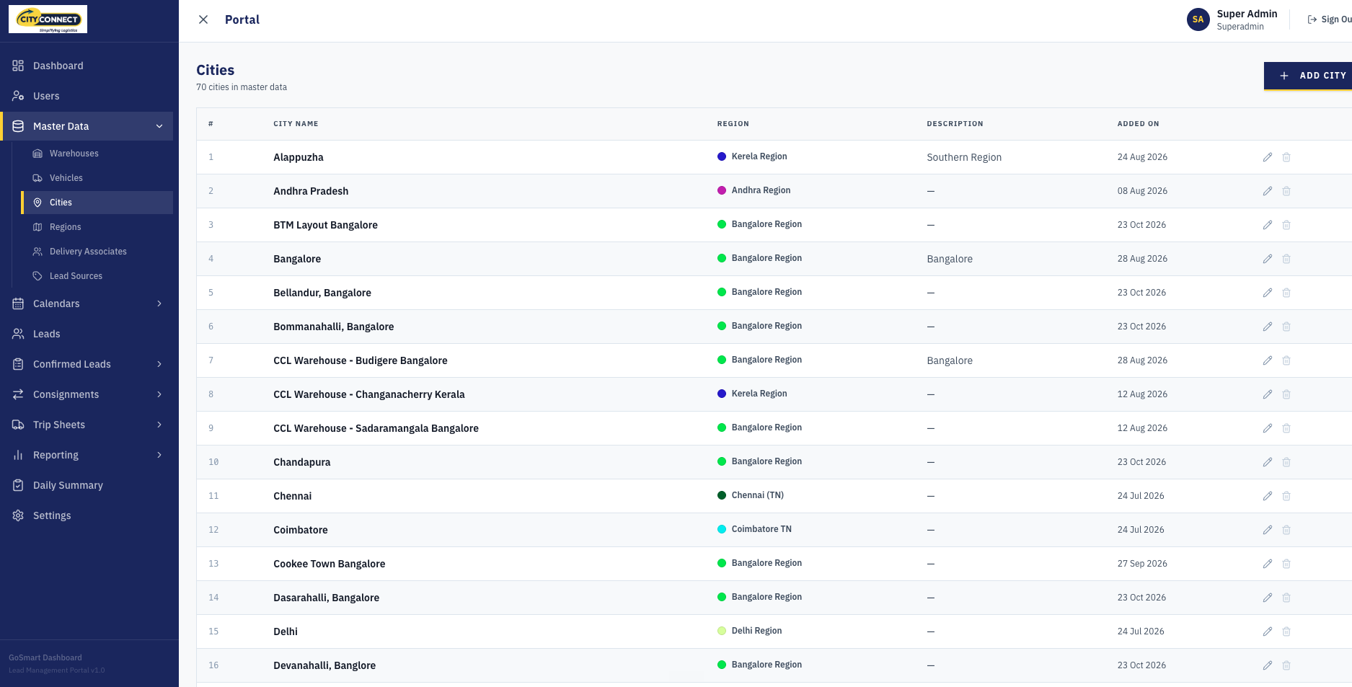This screenshot has height=687, width=1352.
Task: Click the CityConnect logo
Action: point(48,19)
